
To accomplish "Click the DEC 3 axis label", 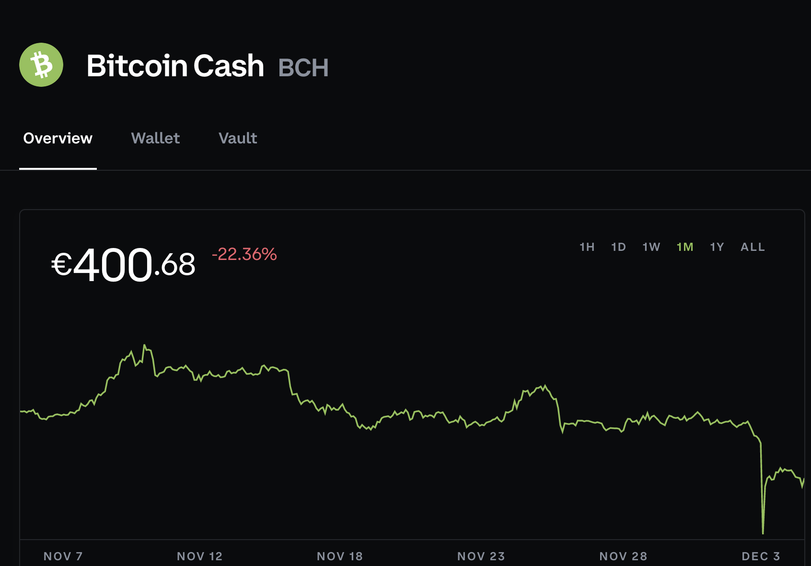I will pos(761,556).
